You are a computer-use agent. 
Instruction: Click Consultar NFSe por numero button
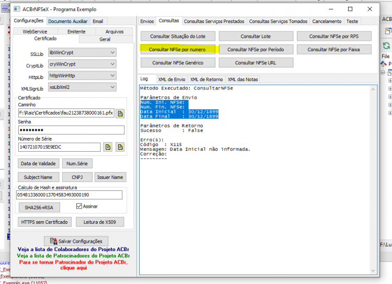(x=178, y=50)
